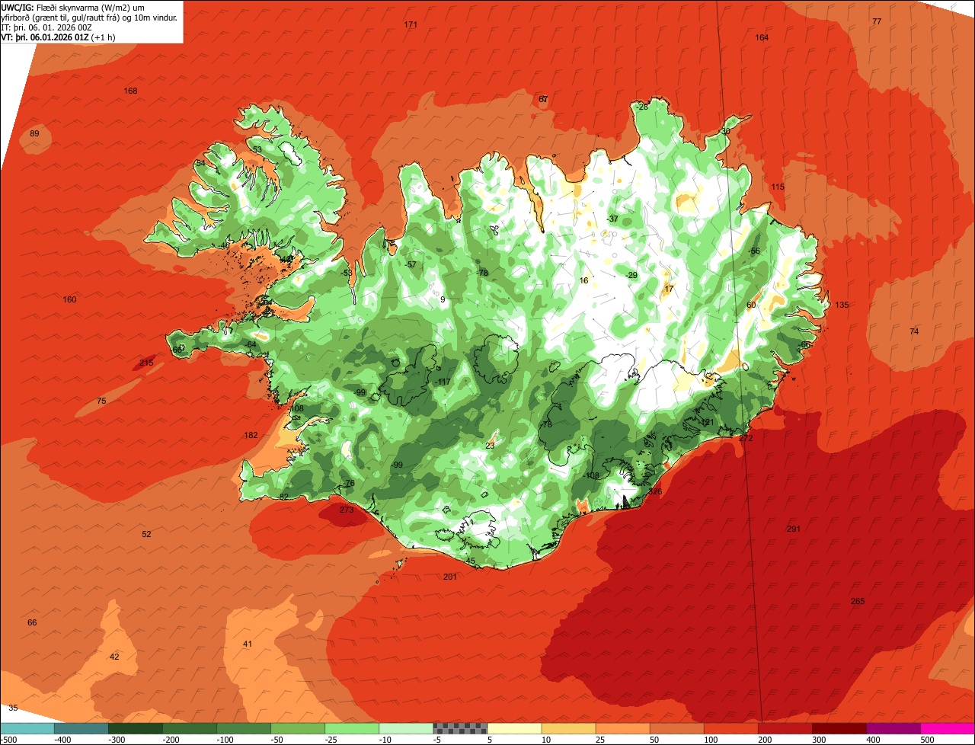The image size is (975, 745).
Task: Click the '-500' legend tick label
Action: (9, 739)
